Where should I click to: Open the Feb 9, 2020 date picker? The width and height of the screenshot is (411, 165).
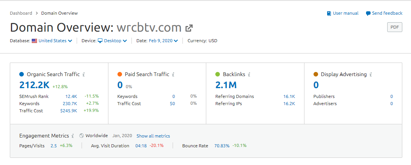pyautogui.click(x=163, y=41)
